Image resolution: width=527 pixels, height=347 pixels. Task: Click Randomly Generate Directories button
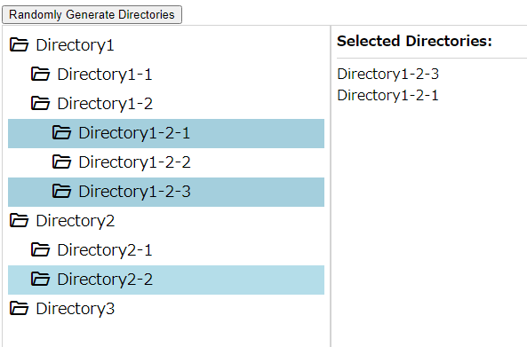[x=92, y=15]
